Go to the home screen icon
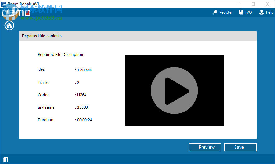275x164 pixels. pos(9,25)
